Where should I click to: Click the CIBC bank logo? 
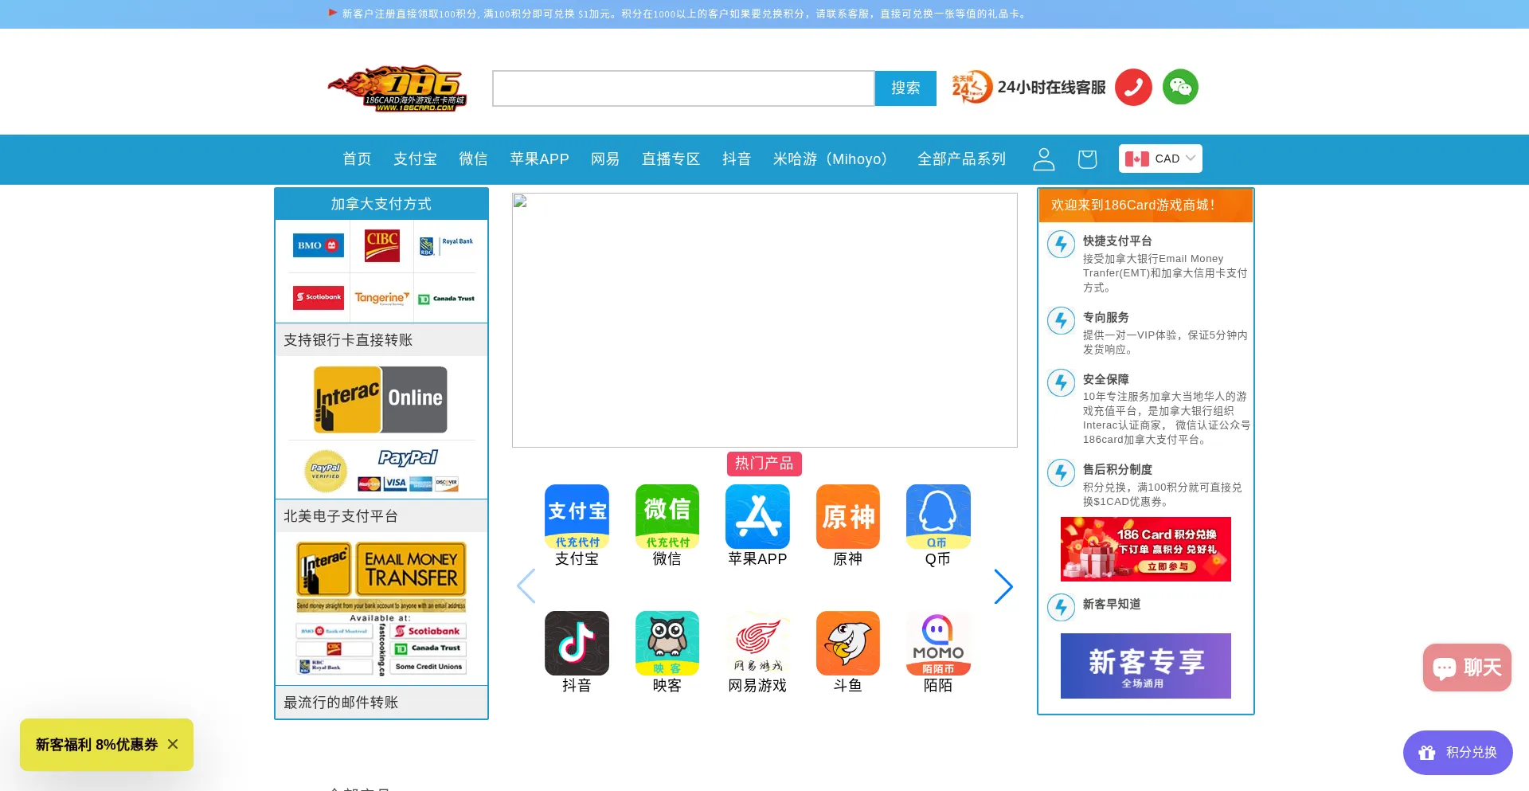pyautogui.click(x=382, y=245)
